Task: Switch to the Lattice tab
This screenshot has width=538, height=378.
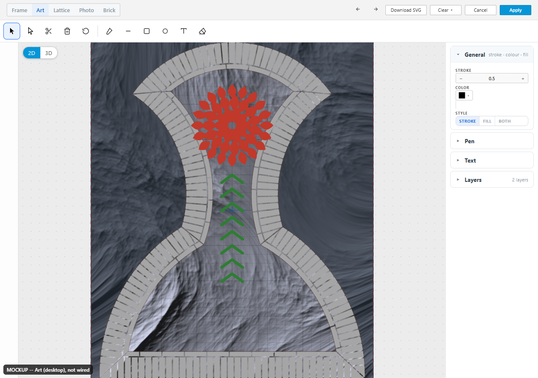Action: (x=62, y=10)
